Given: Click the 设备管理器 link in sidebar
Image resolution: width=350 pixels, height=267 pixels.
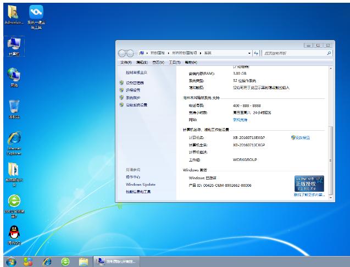Looking at the screenshot, I should pos(135,83).
